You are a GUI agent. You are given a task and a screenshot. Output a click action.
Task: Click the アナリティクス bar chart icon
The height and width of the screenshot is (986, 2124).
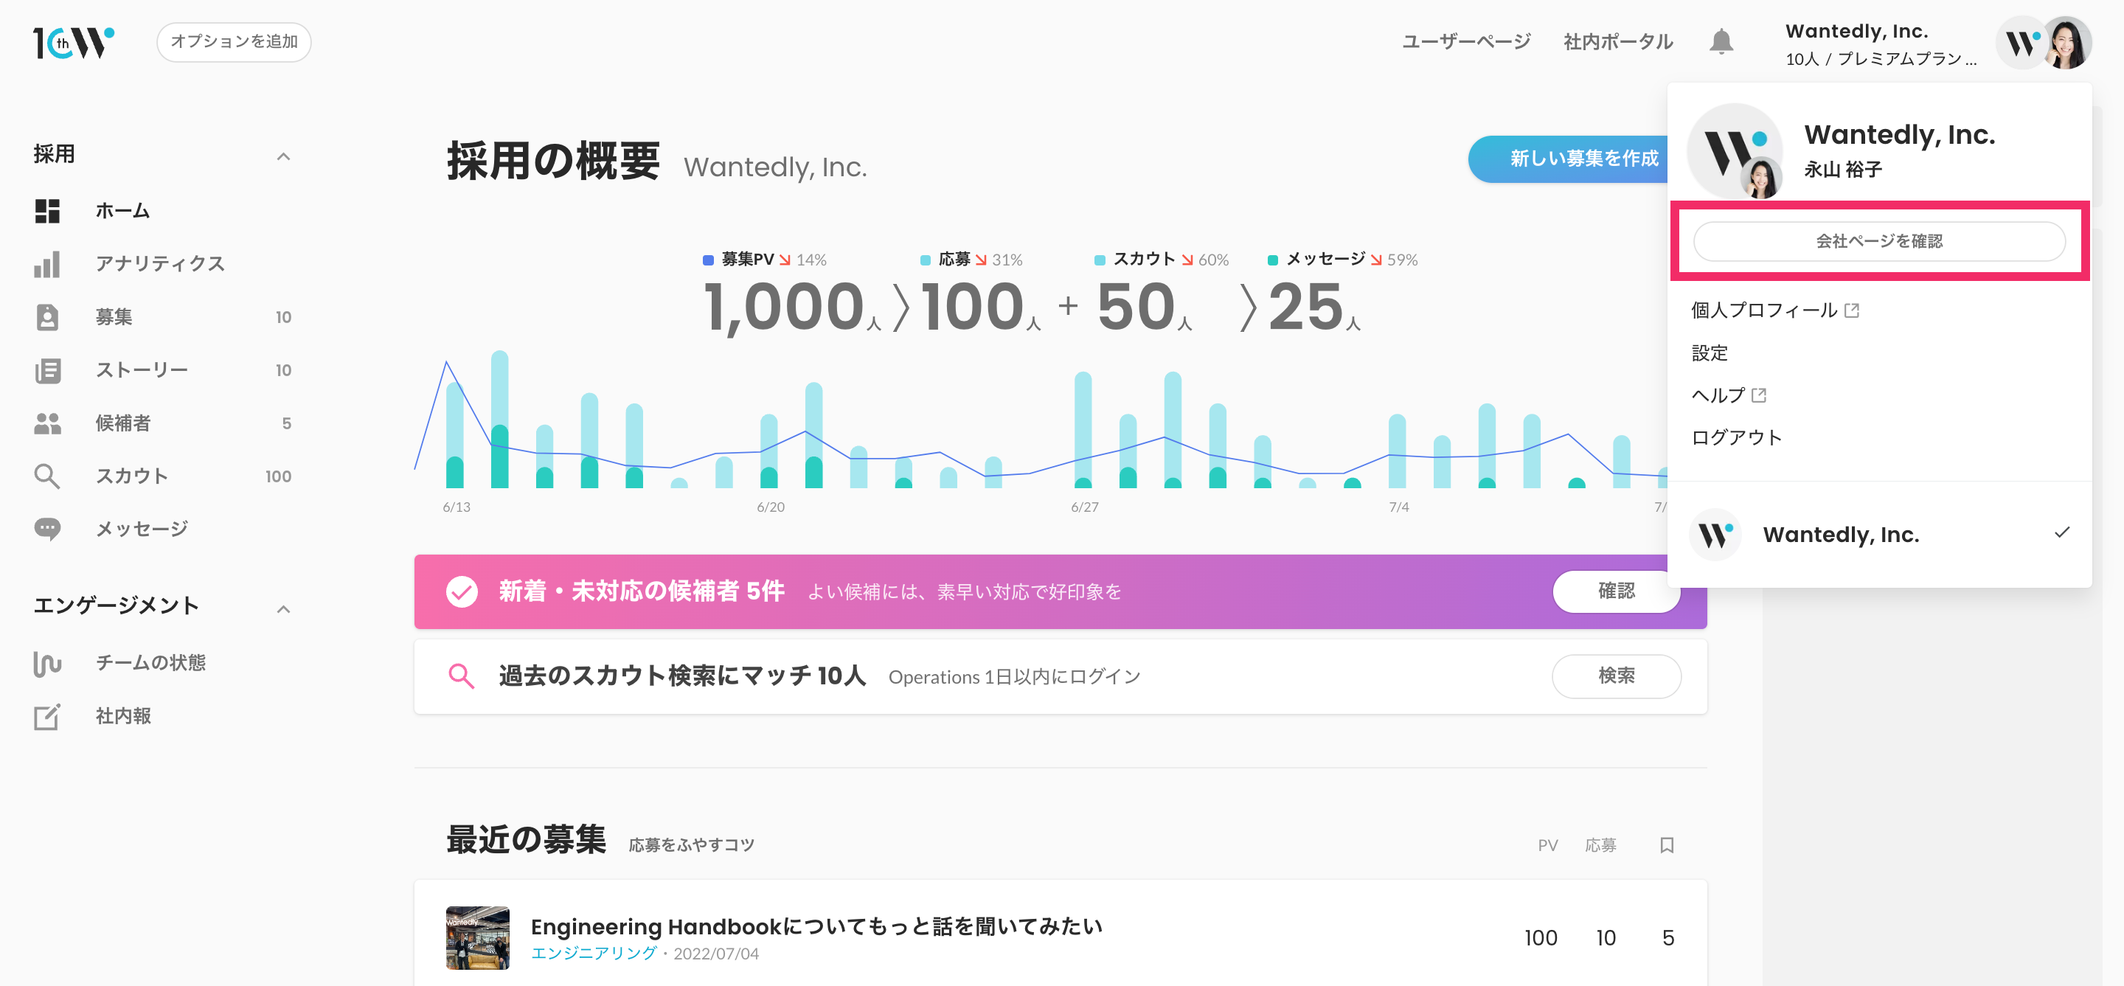pos(47,264)
